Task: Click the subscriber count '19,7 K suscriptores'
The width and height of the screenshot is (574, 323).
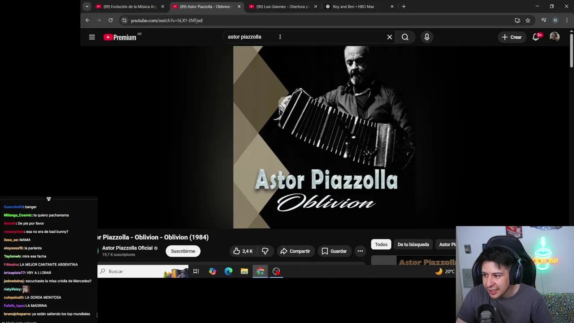Action: pyautogui.click(x=118, y=255)
